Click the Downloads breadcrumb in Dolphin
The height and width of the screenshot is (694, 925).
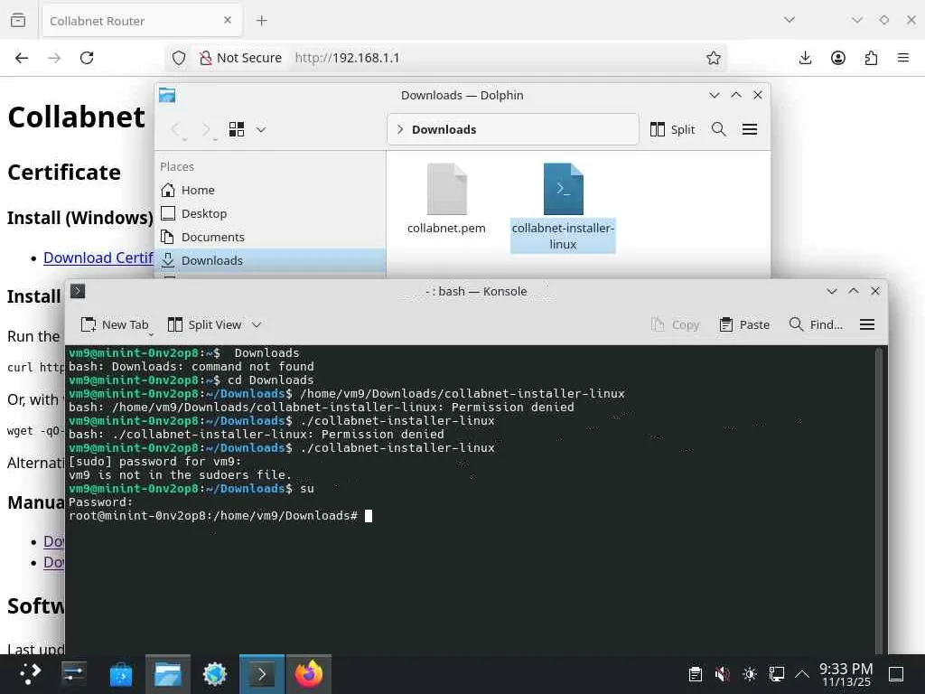(x=444, y=129)
